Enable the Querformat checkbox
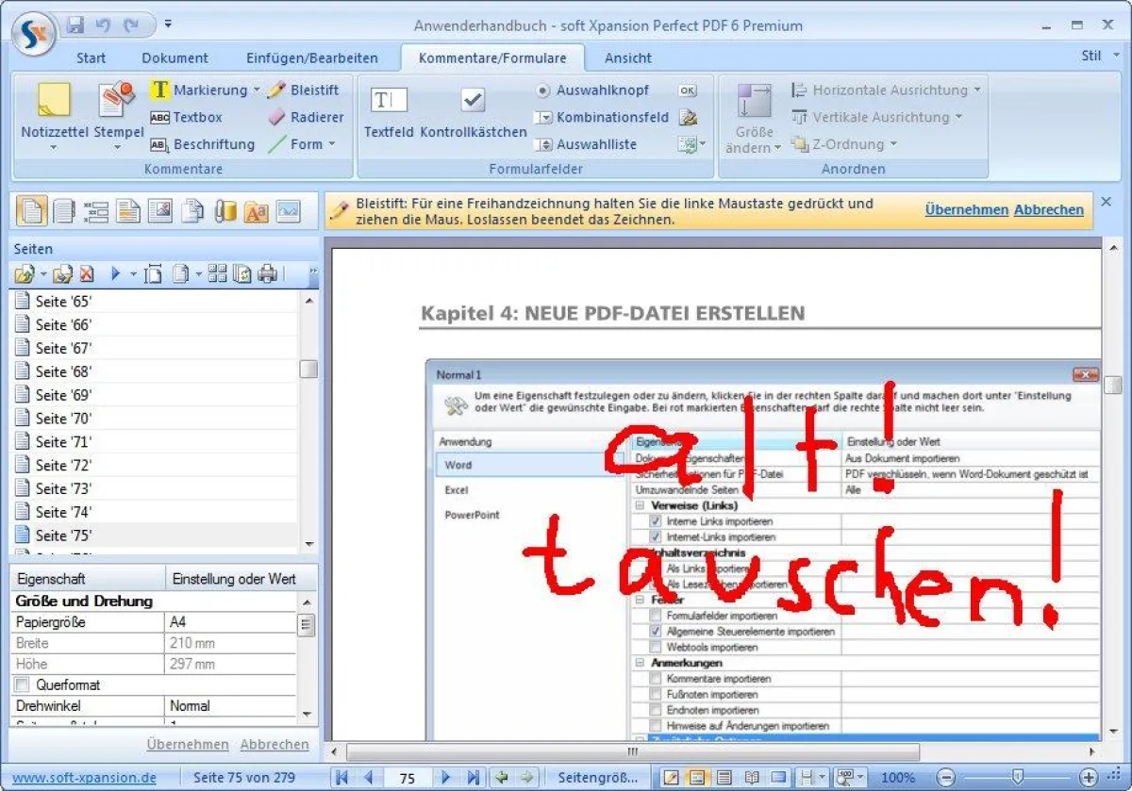The width and height of the screenshot is (1132, 791). pos(23,685)
